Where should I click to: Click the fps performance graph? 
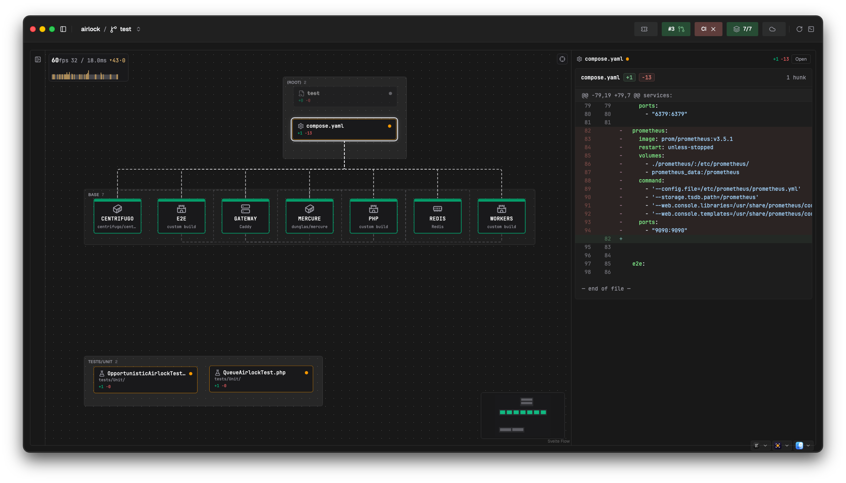tap(85, 76)
